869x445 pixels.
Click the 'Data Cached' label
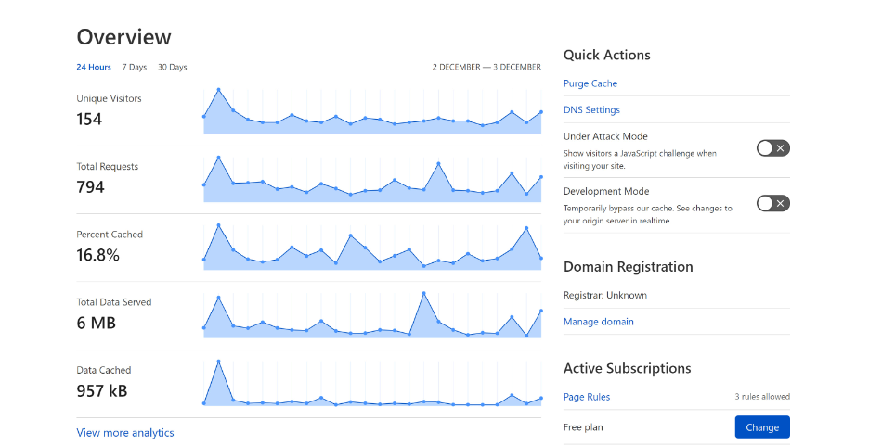[104, 370]
